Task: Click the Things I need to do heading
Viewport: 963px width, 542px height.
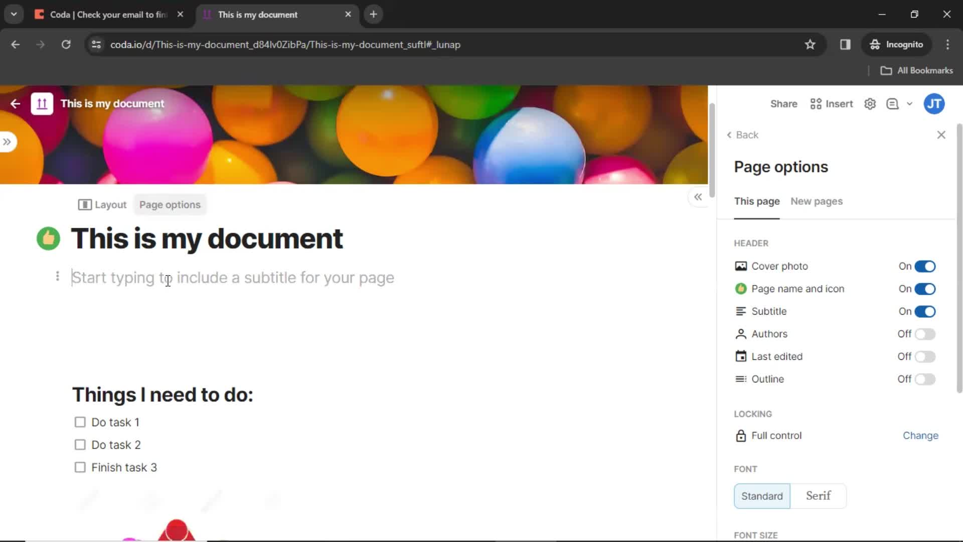Action: pyautogui.click(x=163, y=395)
